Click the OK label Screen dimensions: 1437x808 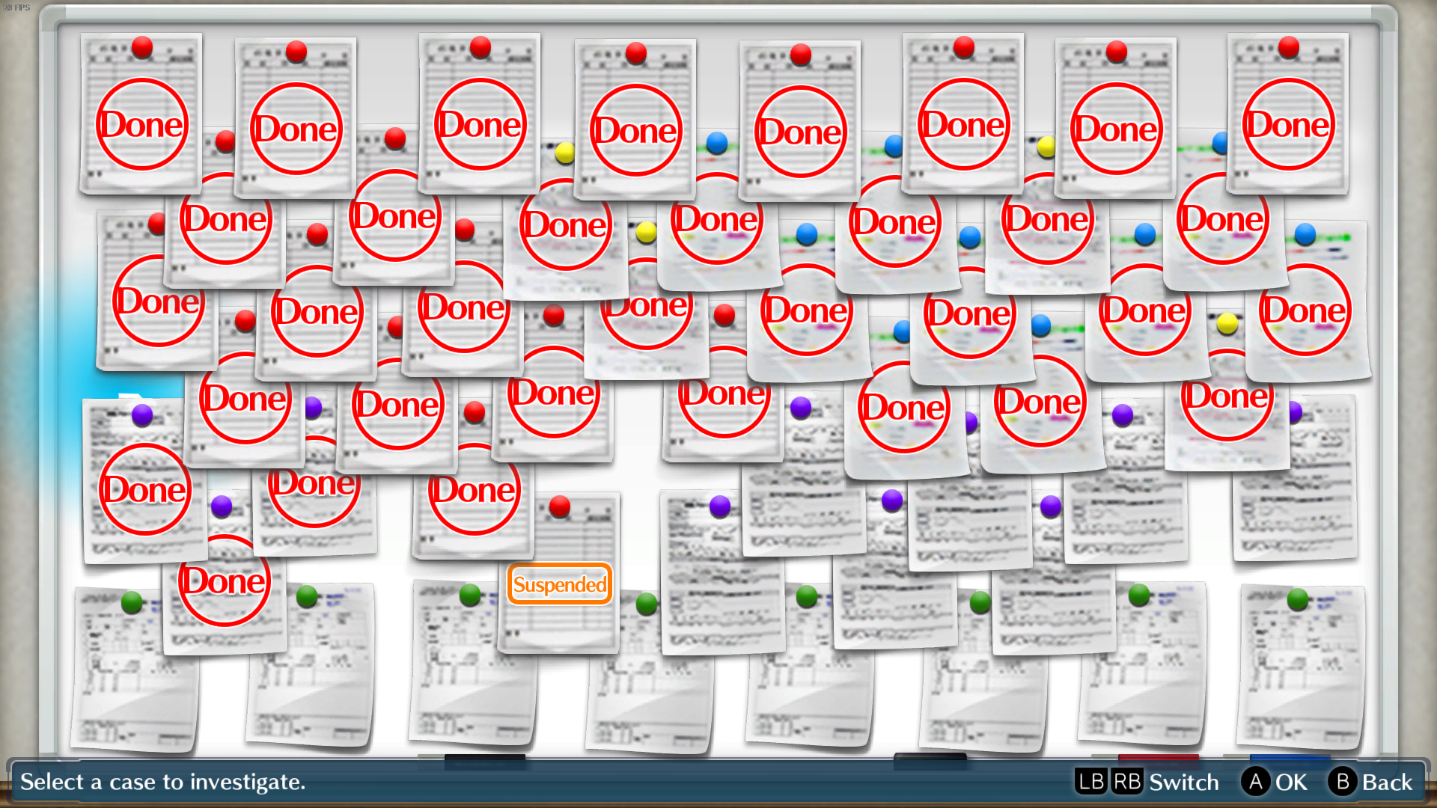click(x=1291, y=783)
